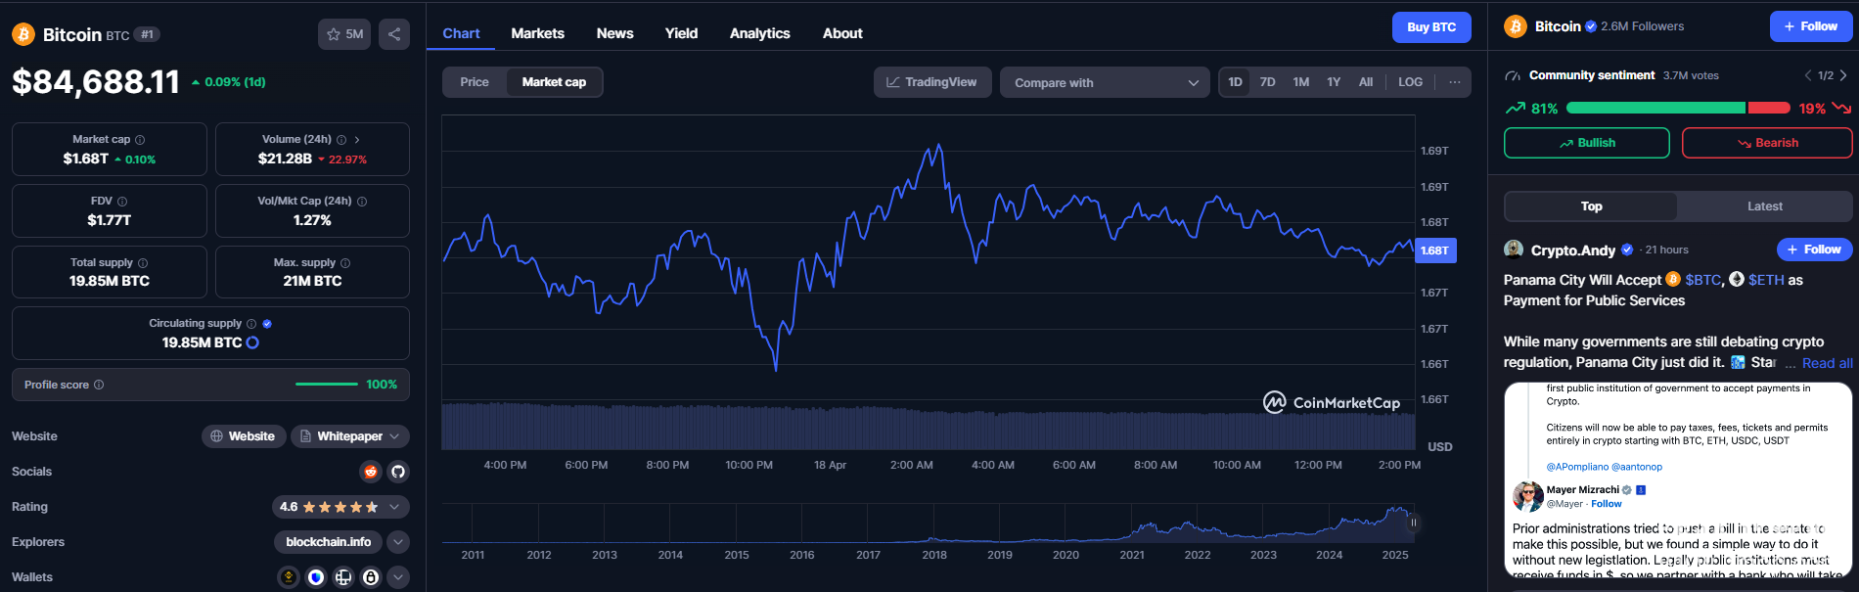Click Read all on Crypto.Andy post
The image size is (1859, 592).
1827,363
